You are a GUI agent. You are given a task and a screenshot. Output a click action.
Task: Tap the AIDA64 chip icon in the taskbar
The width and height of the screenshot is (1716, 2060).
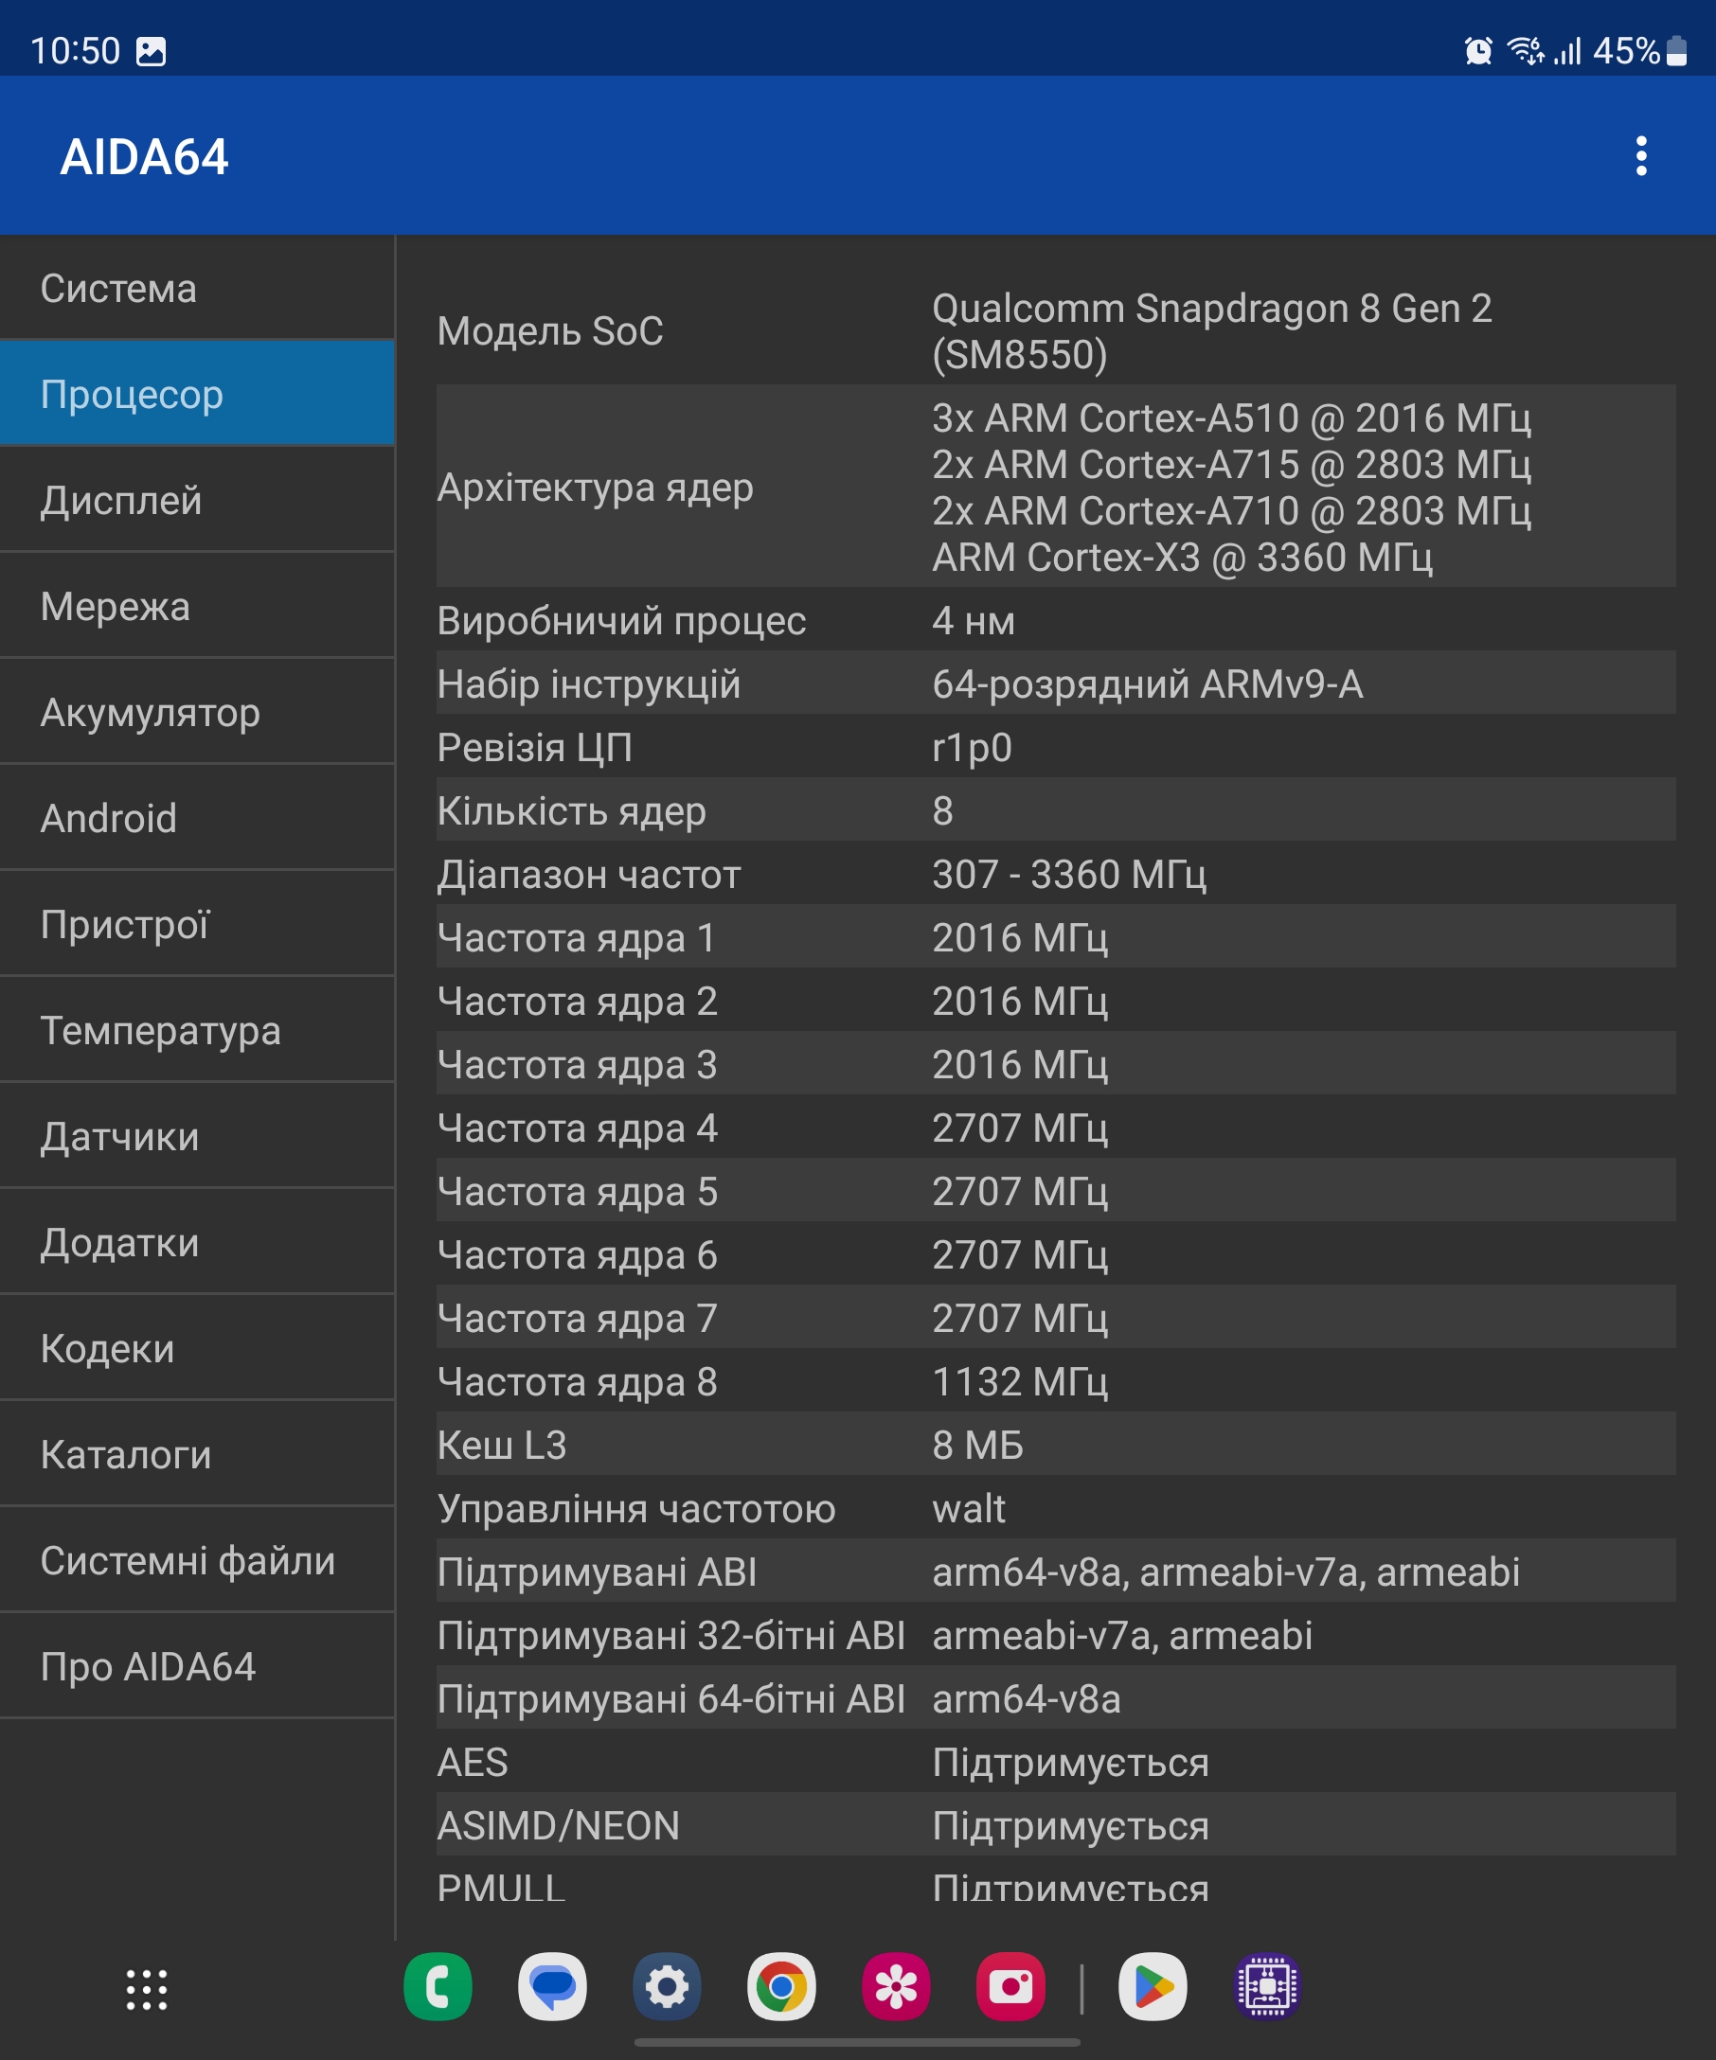[x=1267, y=1987]
